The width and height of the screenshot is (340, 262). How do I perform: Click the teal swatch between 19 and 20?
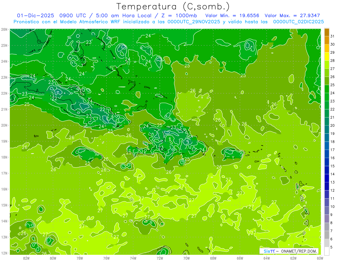(x=327, y=129)
